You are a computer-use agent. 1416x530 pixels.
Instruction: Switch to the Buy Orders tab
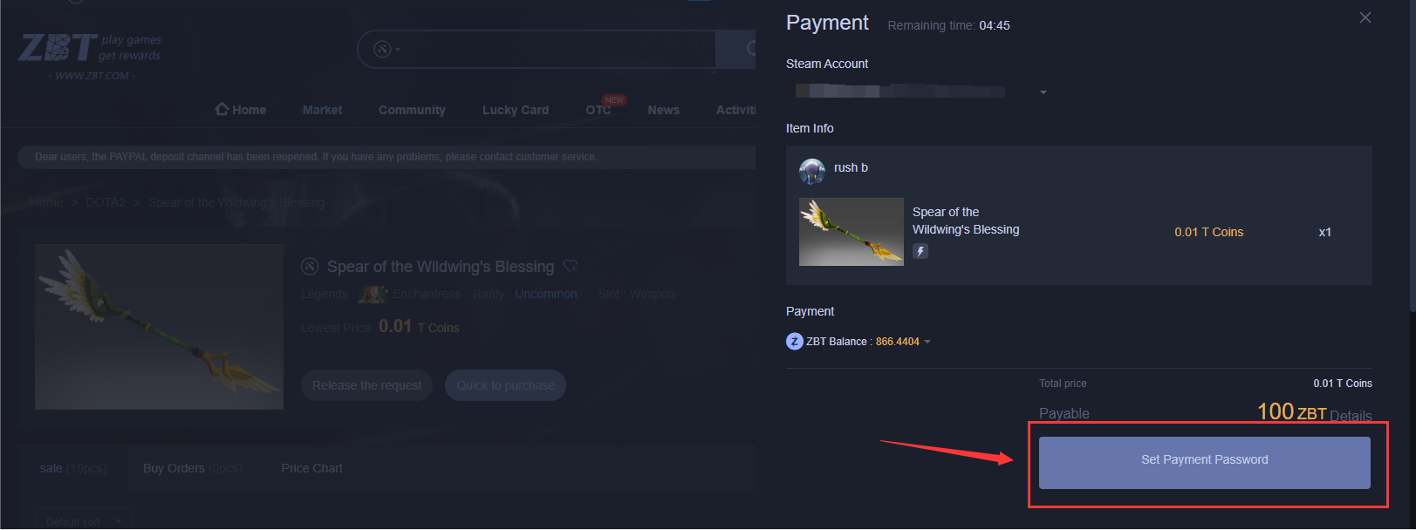193,468
